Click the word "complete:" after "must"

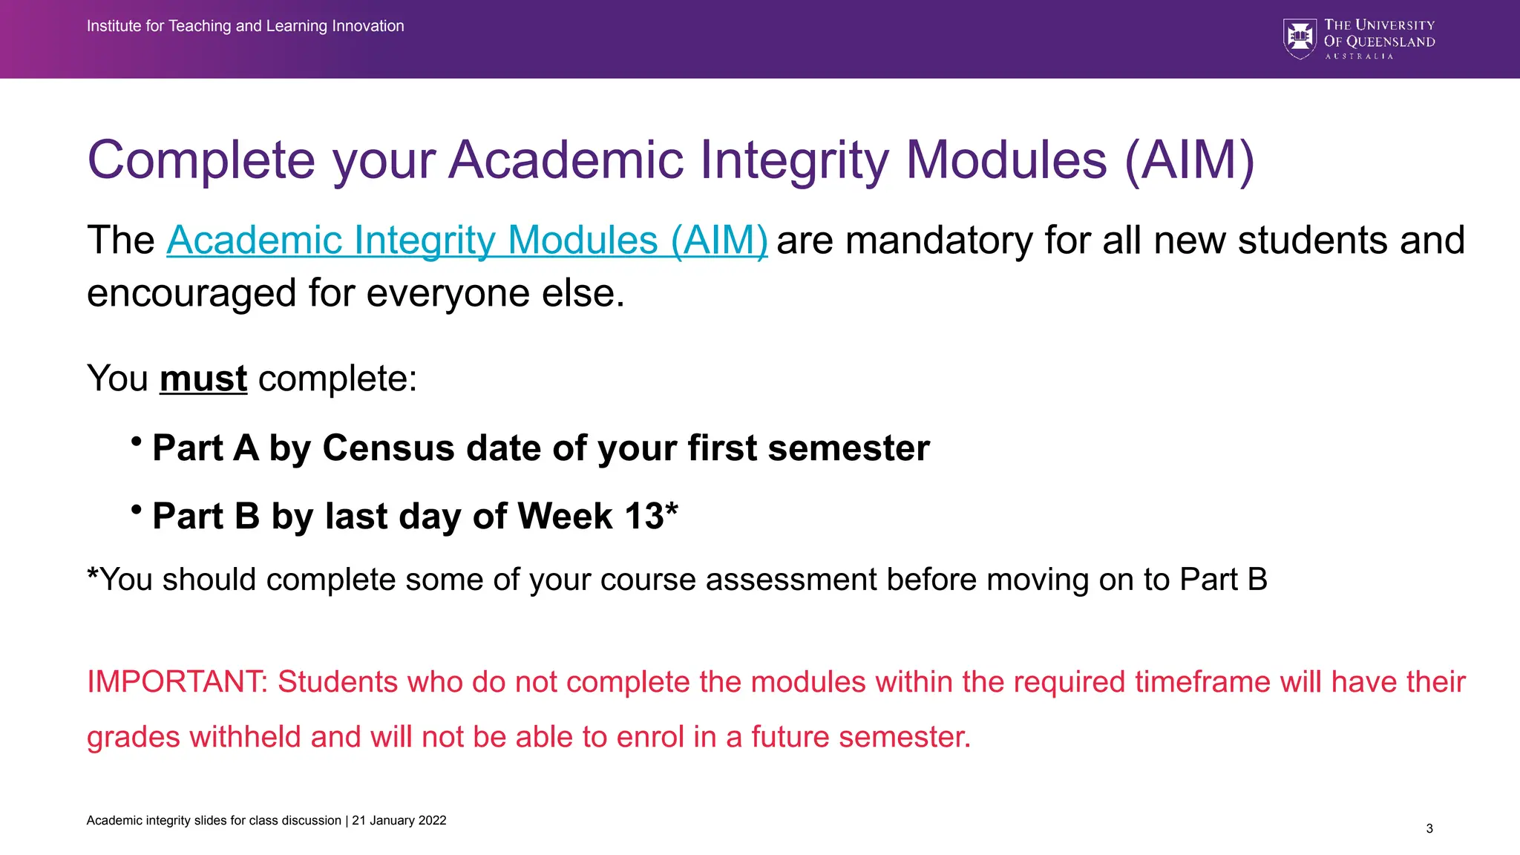[338, 379]
